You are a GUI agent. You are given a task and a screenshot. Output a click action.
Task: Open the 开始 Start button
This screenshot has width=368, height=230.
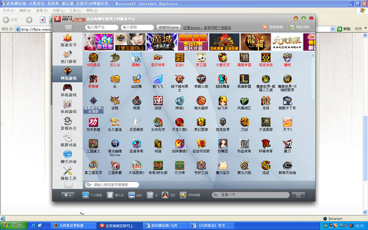click(14, 225)
